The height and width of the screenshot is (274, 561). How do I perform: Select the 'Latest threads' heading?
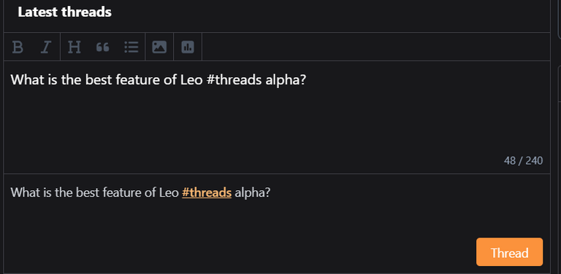tap(65, 12)
